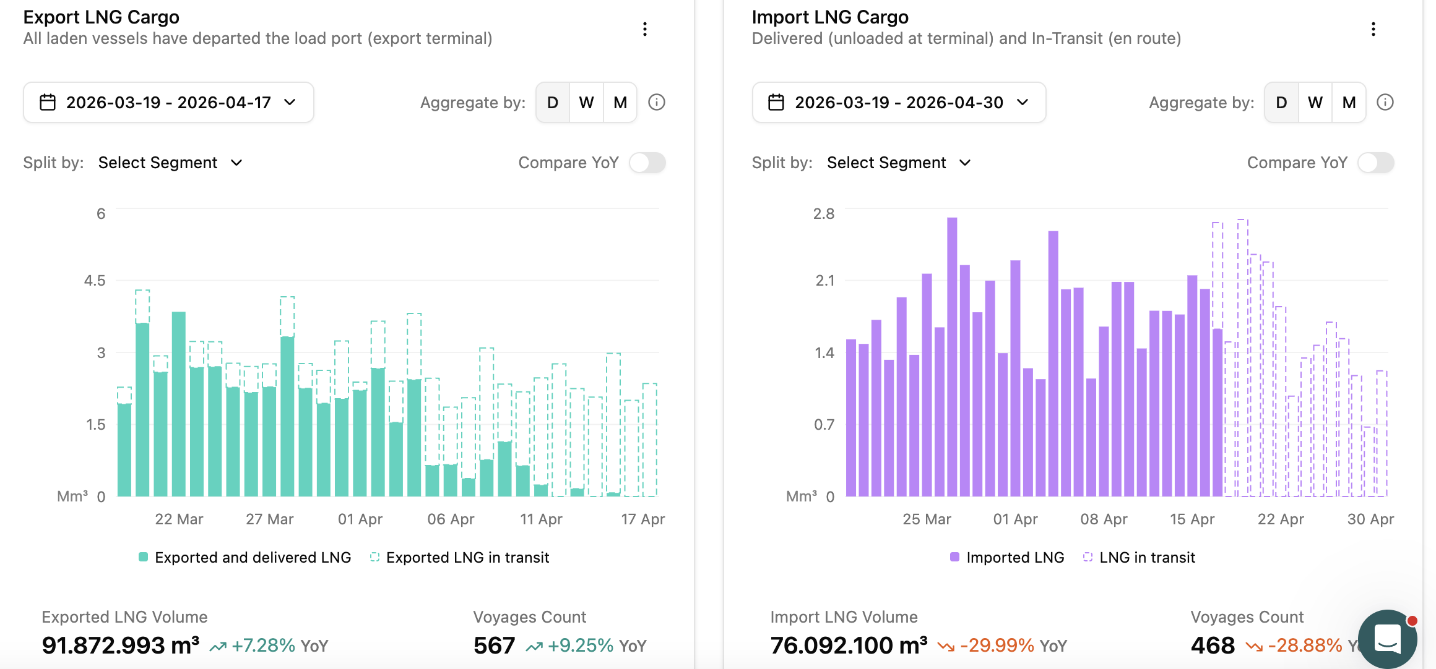
Task: Click the calendar icon in Export date picker
Action: (48, 102)
